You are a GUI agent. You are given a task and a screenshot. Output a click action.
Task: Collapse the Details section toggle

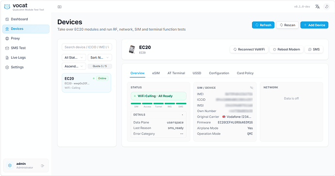[x=182, y=115]
